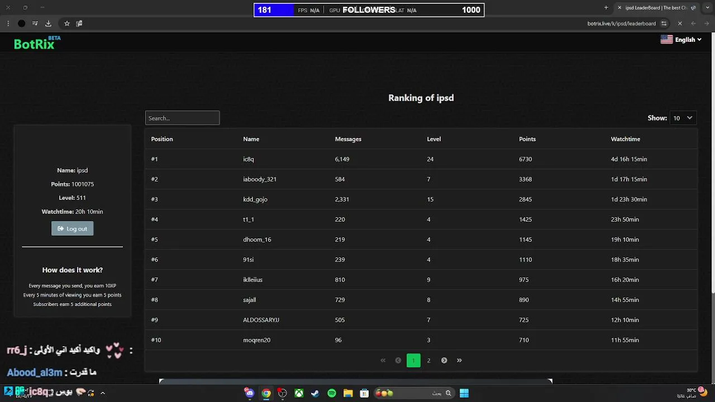Open Google Chrome from the taskbar
Image resolution: width=715 pixels, height=402 pixels.
click(x=266, y=393)
